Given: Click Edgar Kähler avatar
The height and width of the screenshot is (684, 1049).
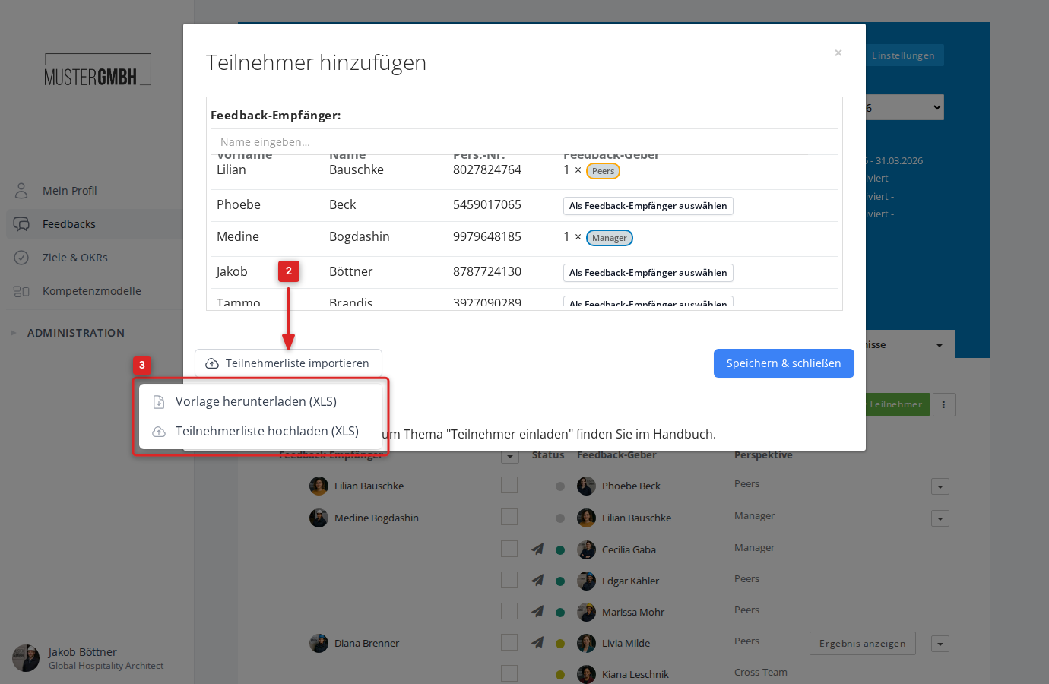Looking at the screenshot, I should click(587, 581).
